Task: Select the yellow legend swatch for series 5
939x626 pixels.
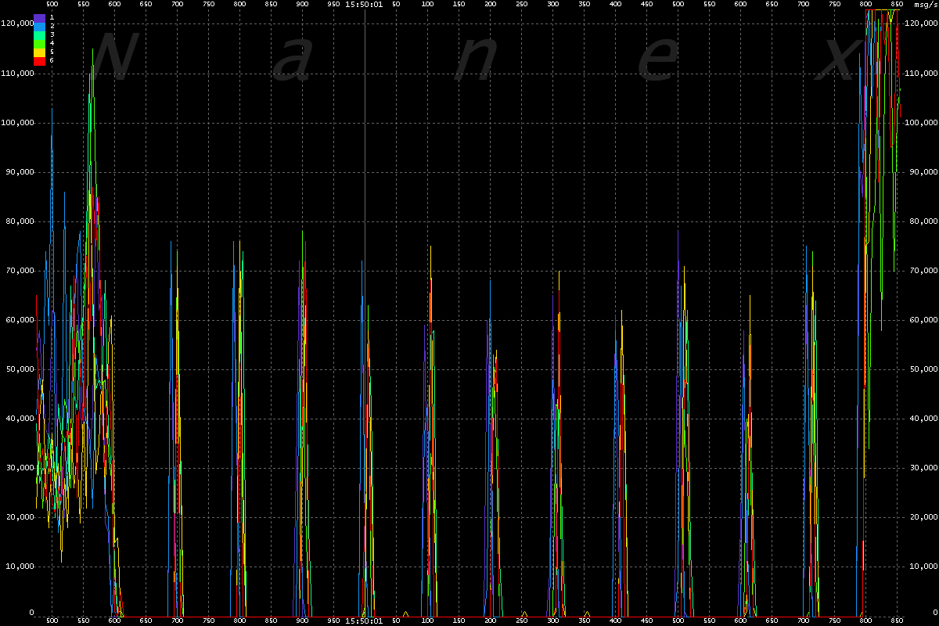Action: (x=39, y=52)
